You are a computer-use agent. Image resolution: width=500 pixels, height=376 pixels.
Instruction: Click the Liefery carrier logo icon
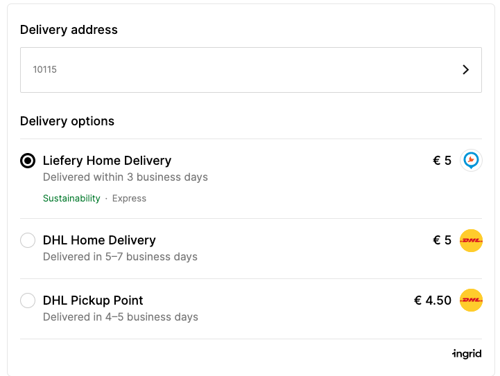click(x=471, y=161)
